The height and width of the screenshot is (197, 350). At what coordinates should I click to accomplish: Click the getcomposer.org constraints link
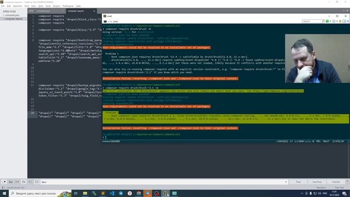[278, 91]
